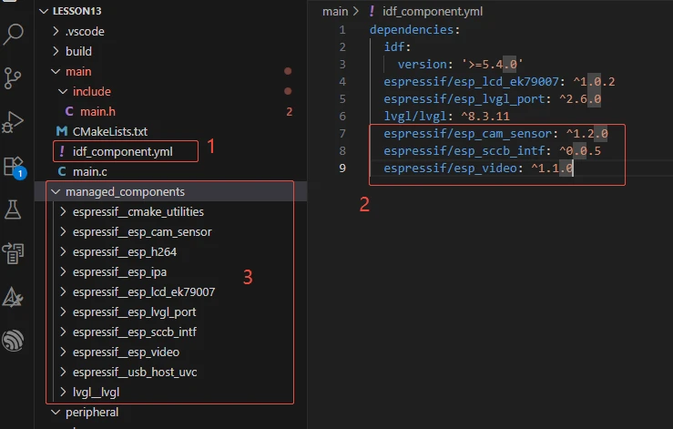The height and width of the screenshot is (429, 673).
Task: Collapse the managed_components folder
Action: (x=125, y=192)
